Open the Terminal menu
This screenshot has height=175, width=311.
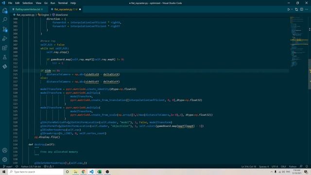(x=63, y=3)
